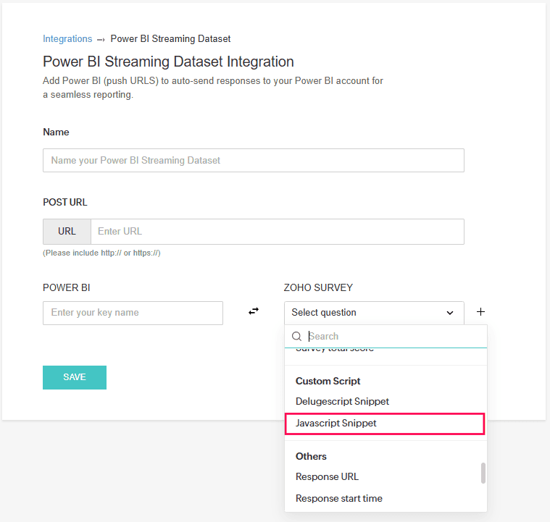Click the plus icon to add mapping

(480, 312)
